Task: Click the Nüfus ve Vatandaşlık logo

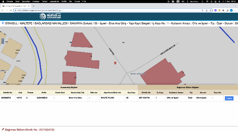Action: coord(50,16)
